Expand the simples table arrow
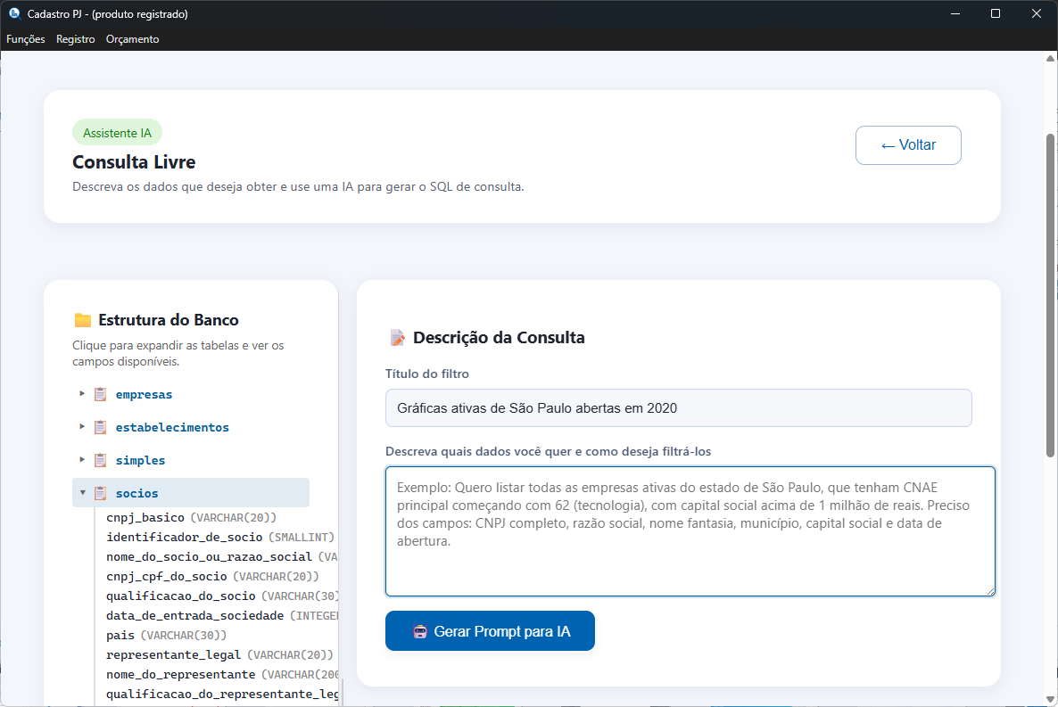The width and height of the screenshot is (1058, 707). click(x=82, y=459)
